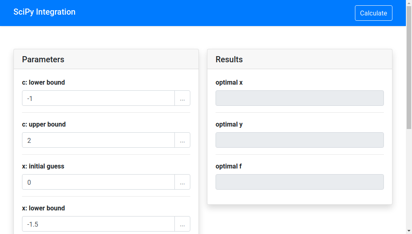Click the scrollbar down arrow
This screenshot has height=234, width=412.
pyautogui.click(x=409, y=231)
